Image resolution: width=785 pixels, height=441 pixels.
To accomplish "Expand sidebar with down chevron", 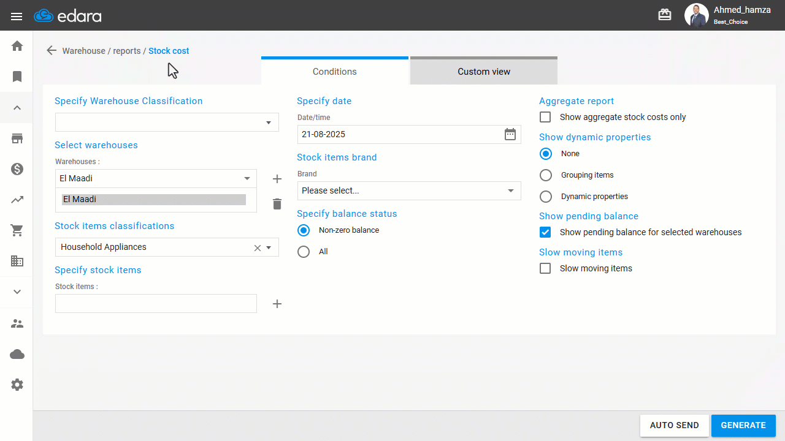I will pyautogui.click(x=17, y=292).
